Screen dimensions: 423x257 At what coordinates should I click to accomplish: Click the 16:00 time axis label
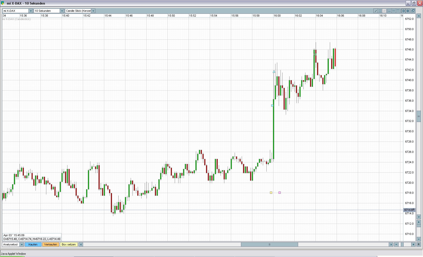pos(277,16)
